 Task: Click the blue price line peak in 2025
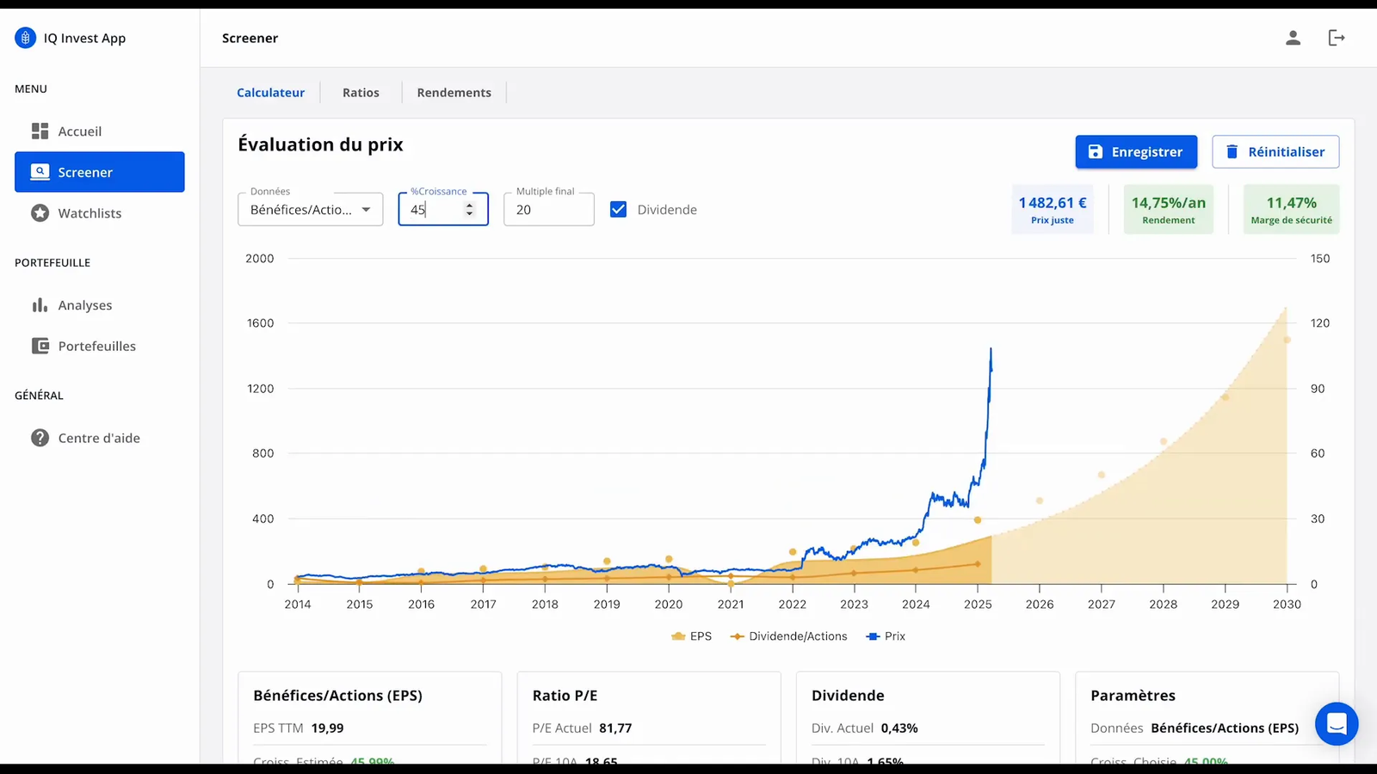click(x=991, y=350)
